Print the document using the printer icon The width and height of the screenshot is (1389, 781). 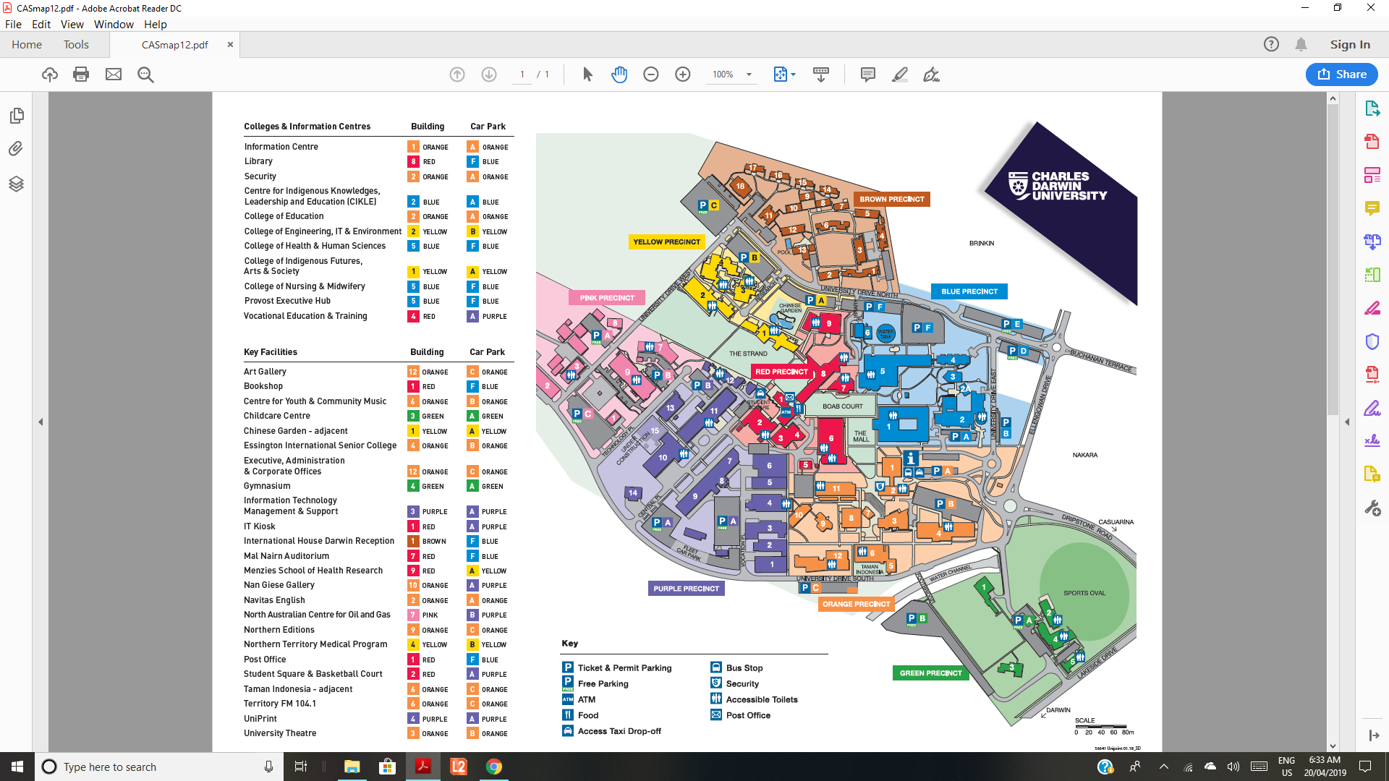tap(81, 74)
